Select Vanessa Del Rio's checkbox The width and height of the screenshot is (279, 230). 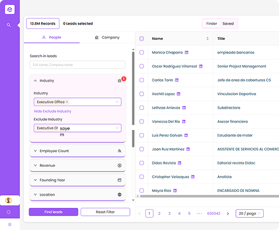(x=142, y=121)
